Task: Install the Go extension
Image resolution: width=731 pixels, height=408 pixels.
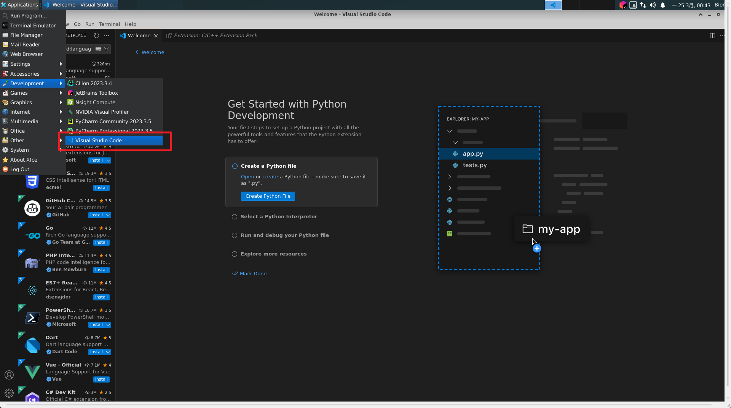Action: (101, 243)
